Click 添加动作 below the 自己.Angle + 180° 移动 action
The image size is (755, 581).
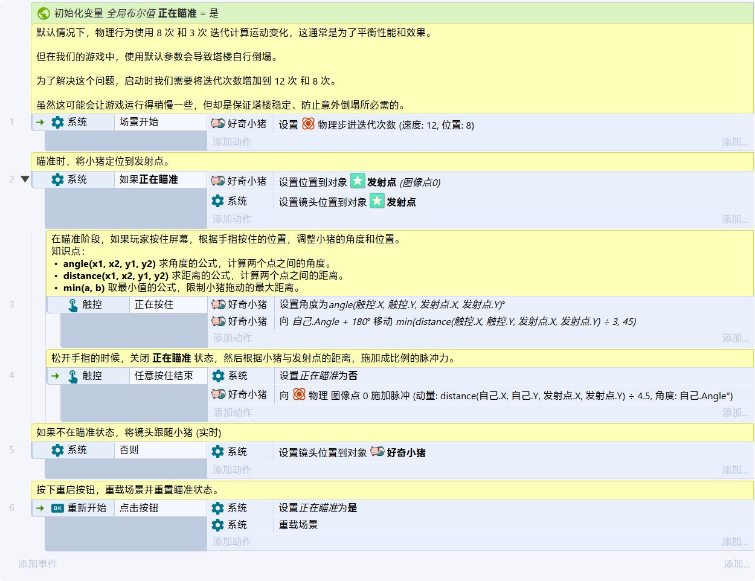tap(233, 338)
